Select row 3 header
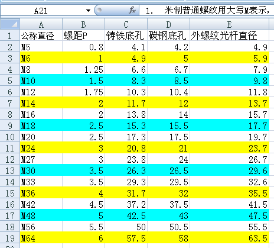Viewport: 274px width, 248px height. pos(10,58)
